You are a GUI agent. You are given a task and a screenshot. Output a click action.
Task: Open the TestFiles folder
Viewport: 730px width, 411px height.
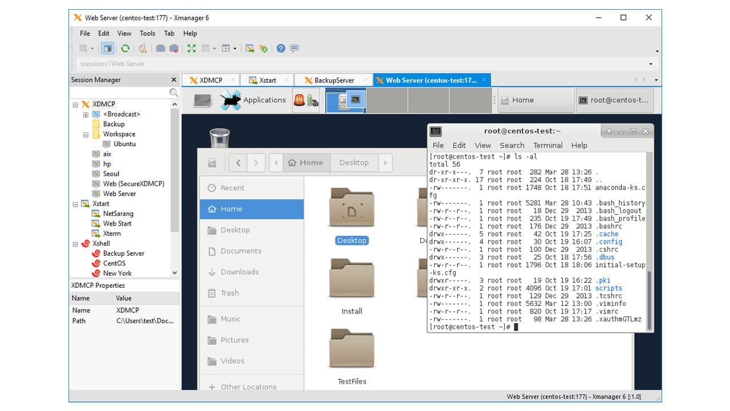[352, 348]
